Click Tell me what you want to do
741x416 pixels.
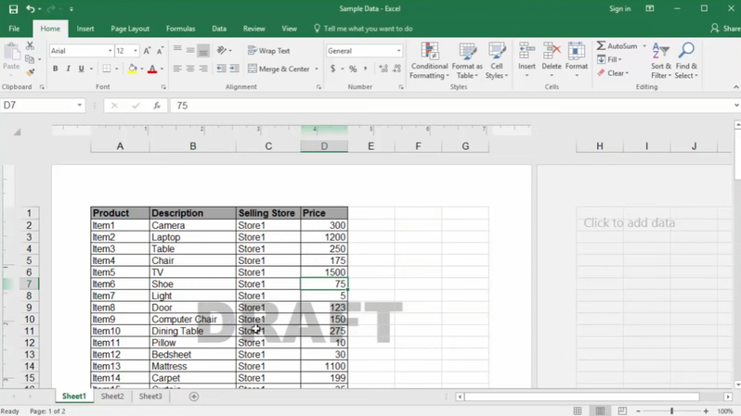[x=363, y=29]
